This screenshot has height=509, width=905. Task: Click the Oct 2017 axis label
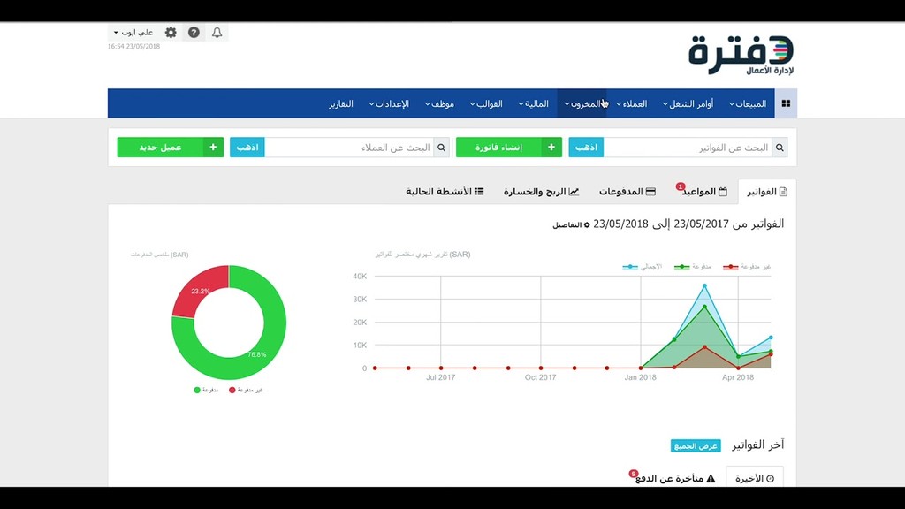pos(540,377)
